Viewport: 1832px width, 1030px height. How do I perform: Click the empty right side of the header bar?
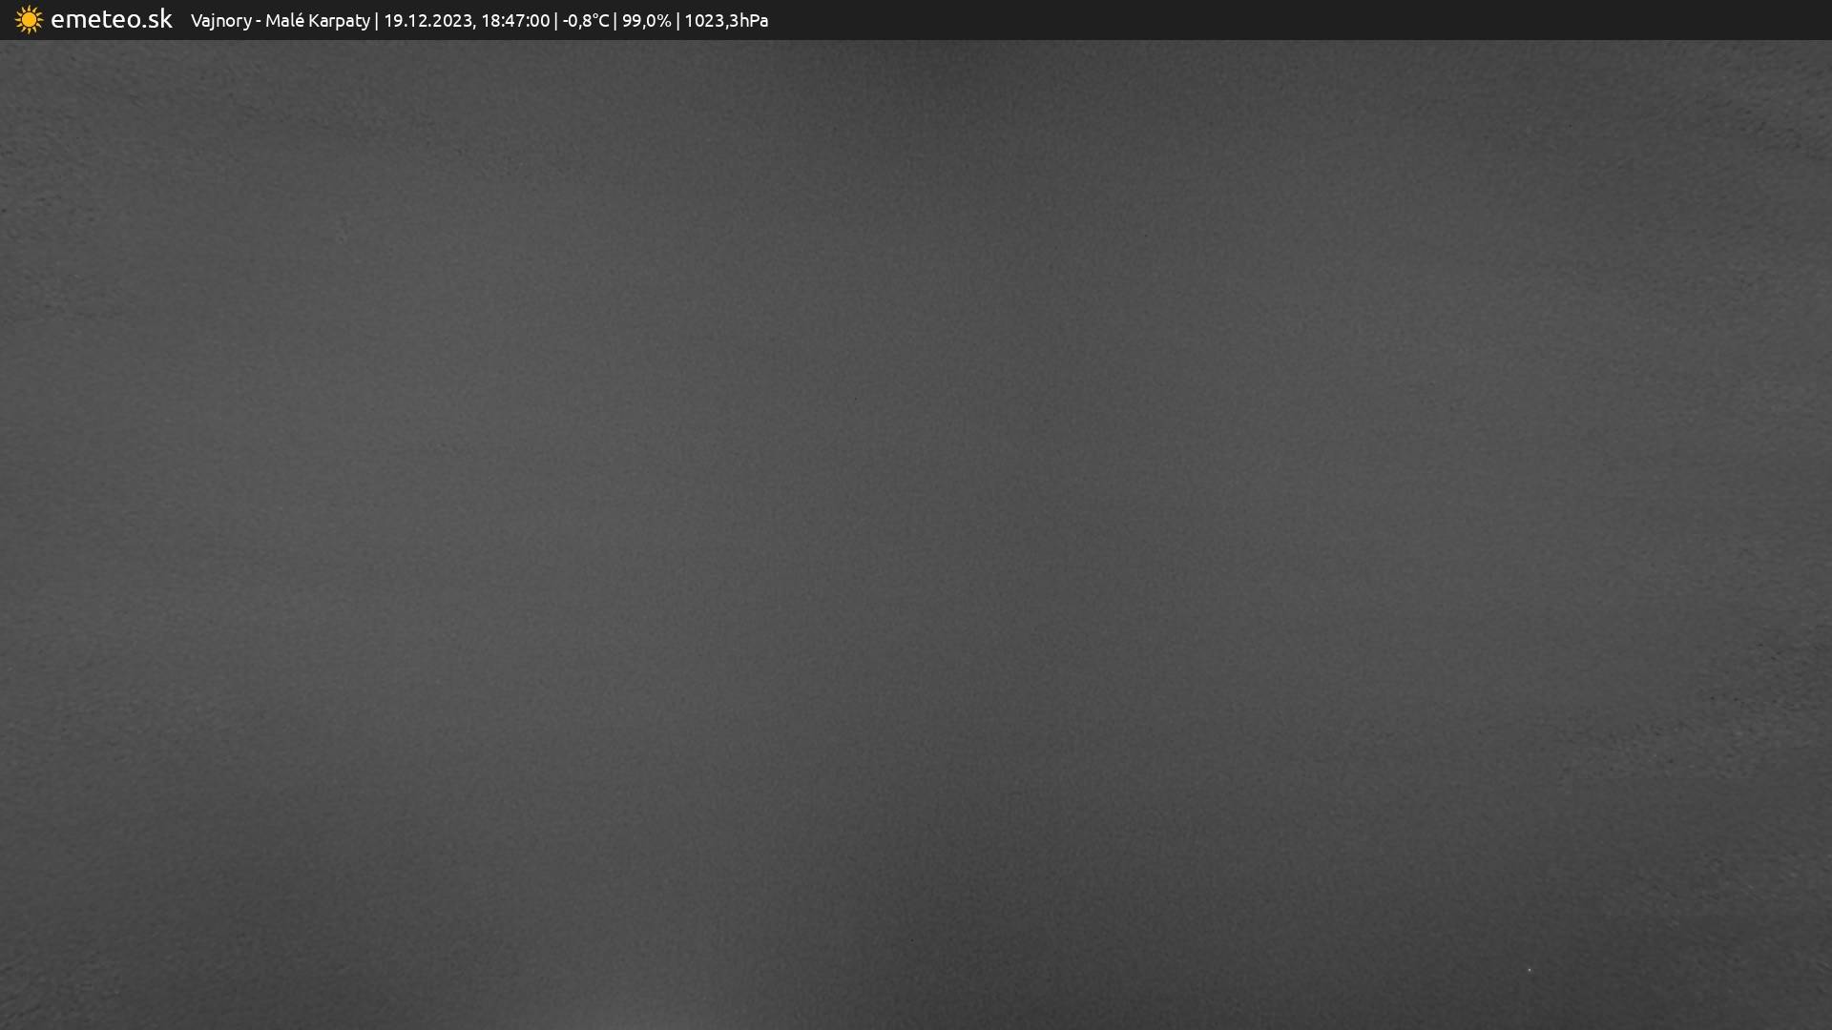tap(1336, 20)
